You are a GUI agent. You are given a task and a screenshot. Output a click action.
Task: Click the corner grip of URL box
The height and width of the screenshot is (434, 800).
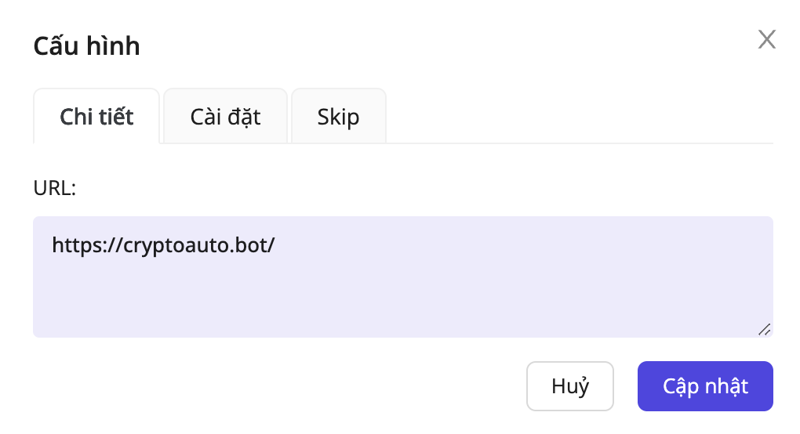pyautogui.click(x=764, y=330)
